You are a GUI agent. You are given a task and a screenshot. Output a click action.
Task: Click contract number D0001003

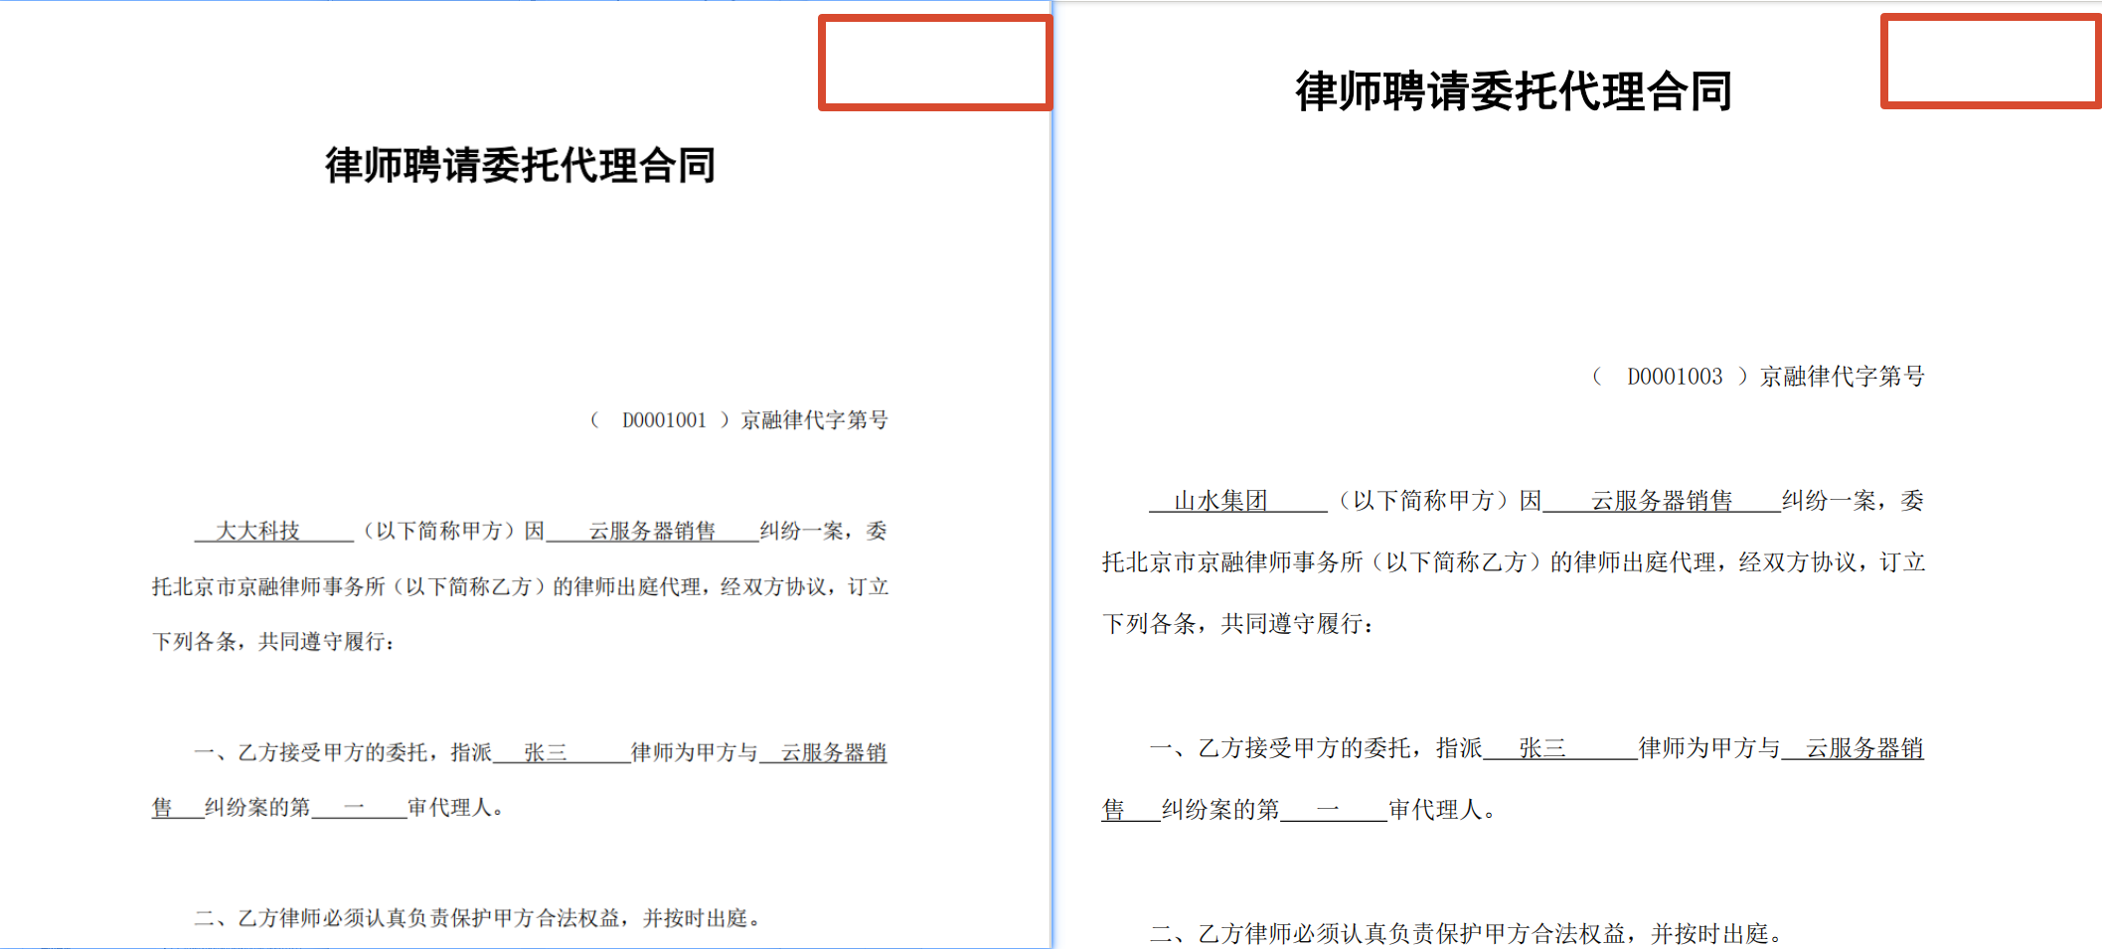1675,377
